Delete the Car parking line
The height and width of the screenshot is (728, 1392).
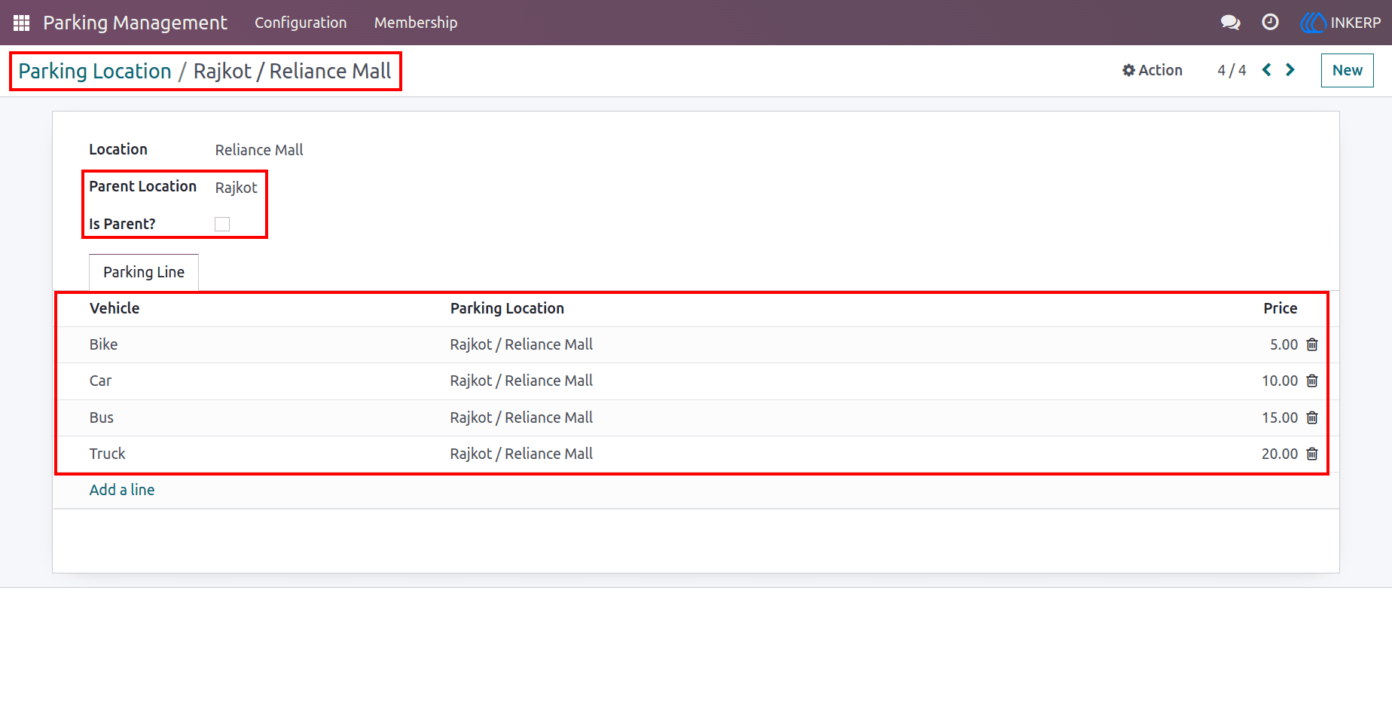pyautogui.click(x=1312, y=381)
